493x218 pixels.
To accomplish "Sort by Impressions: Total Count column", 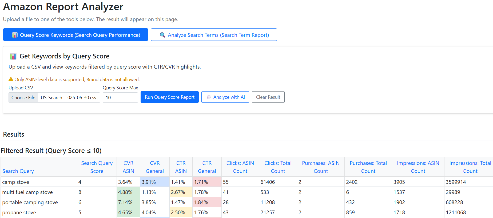I will 470,167.
